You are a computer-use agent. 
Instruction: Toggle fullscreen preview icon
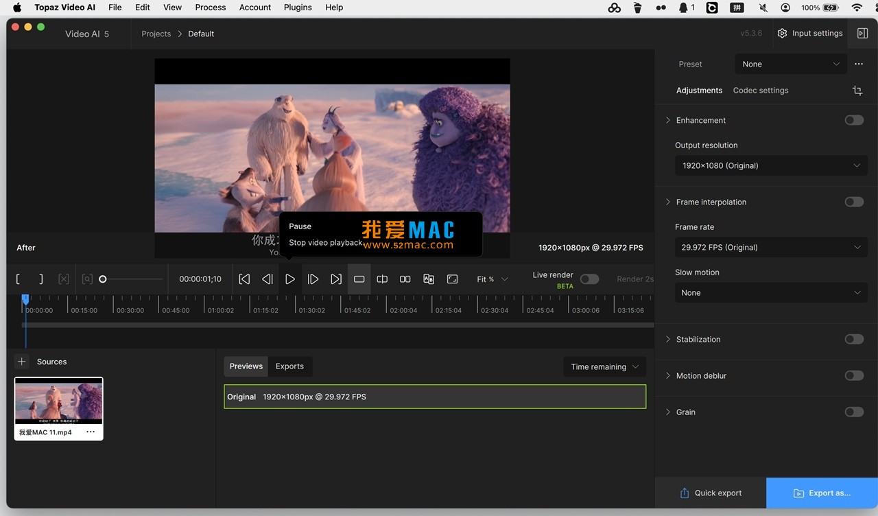[x=452, y=279]
